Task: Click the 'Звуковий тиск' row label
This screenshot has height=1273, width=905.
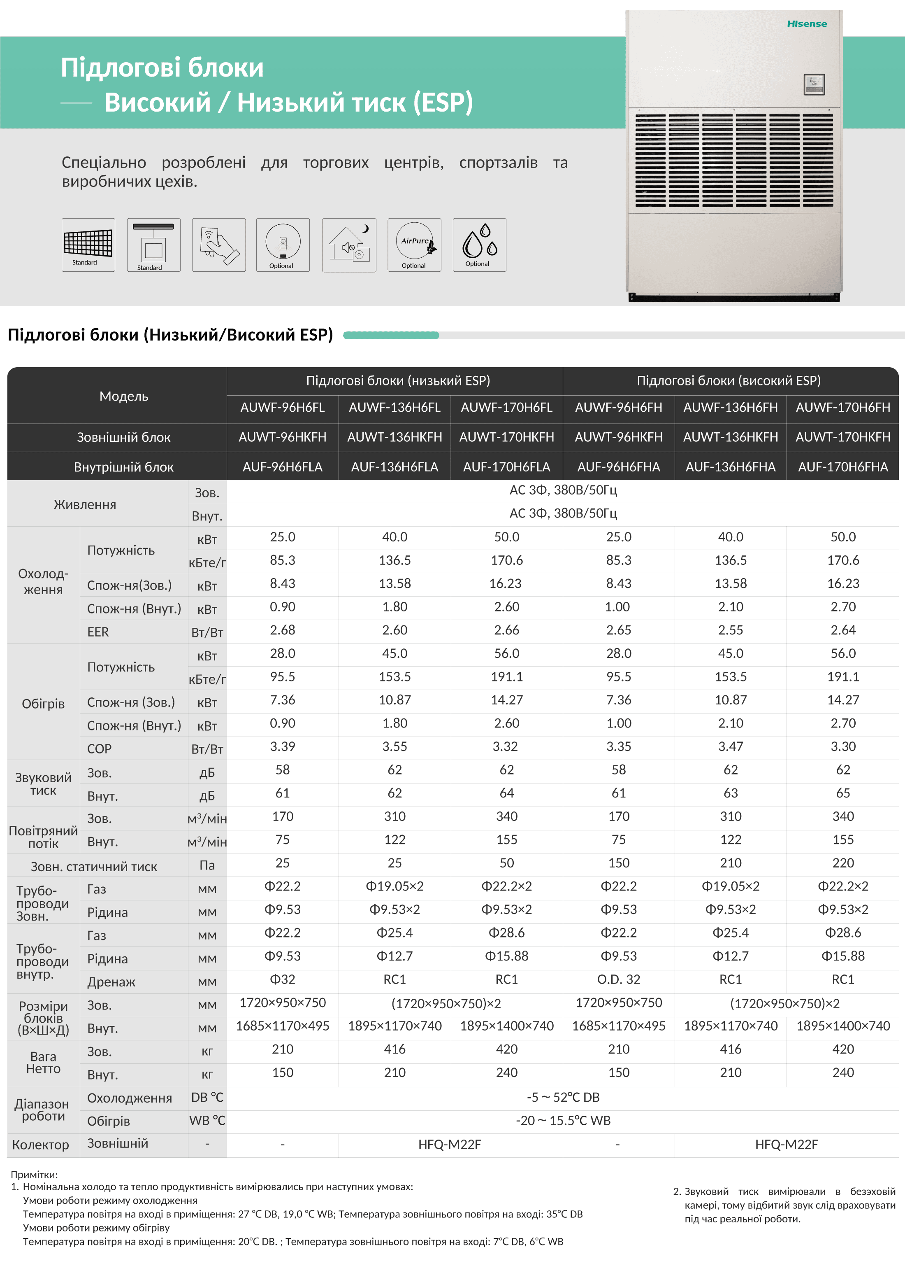Action: point(43,784)
